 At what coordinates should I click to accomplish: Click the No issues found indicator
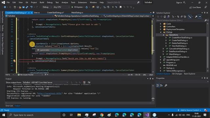pos(26,75)
